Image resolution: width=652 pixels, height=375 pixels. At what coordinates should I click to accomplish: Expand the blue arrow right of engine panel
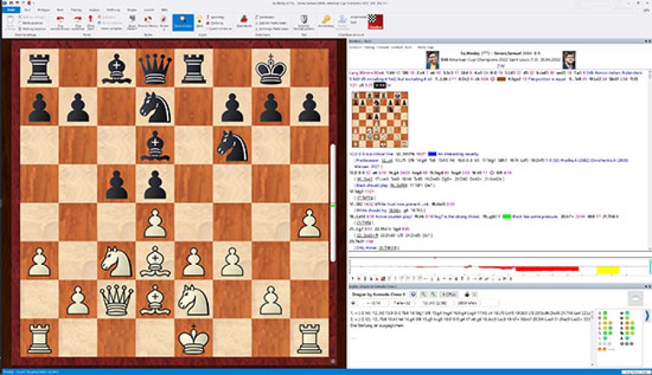point(647,316)
